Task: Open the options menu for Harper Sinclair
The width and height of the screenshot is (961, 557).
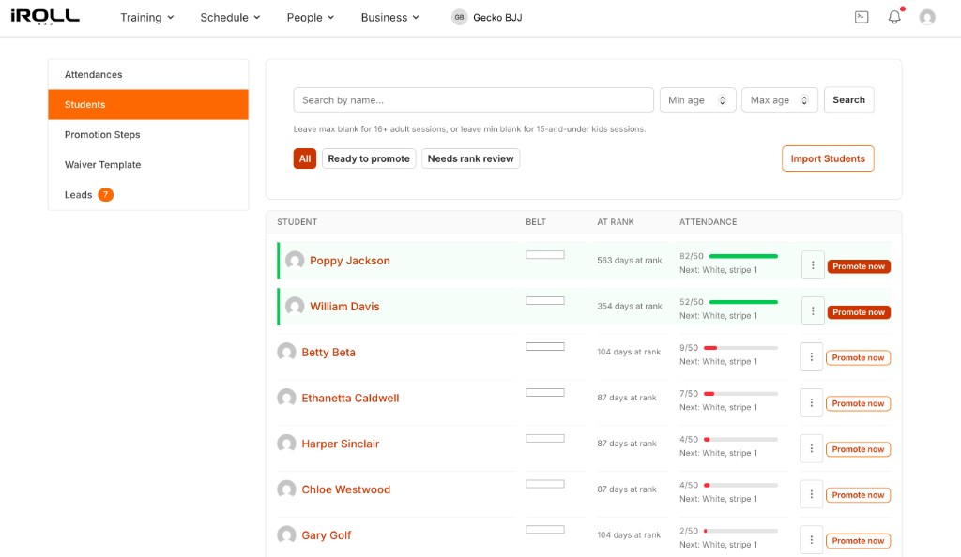Action: (x=812, y=448)
